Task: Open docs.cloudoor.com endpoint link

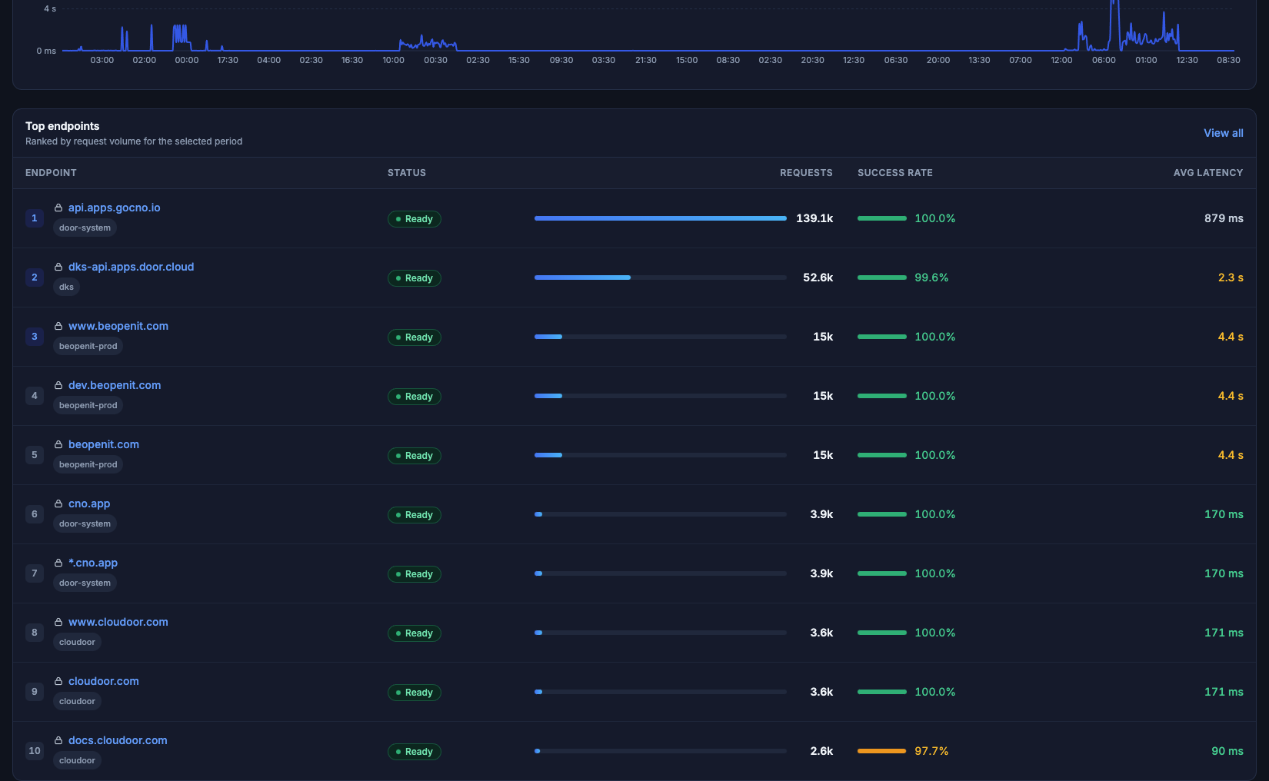Action: click(x=118, y=740)
